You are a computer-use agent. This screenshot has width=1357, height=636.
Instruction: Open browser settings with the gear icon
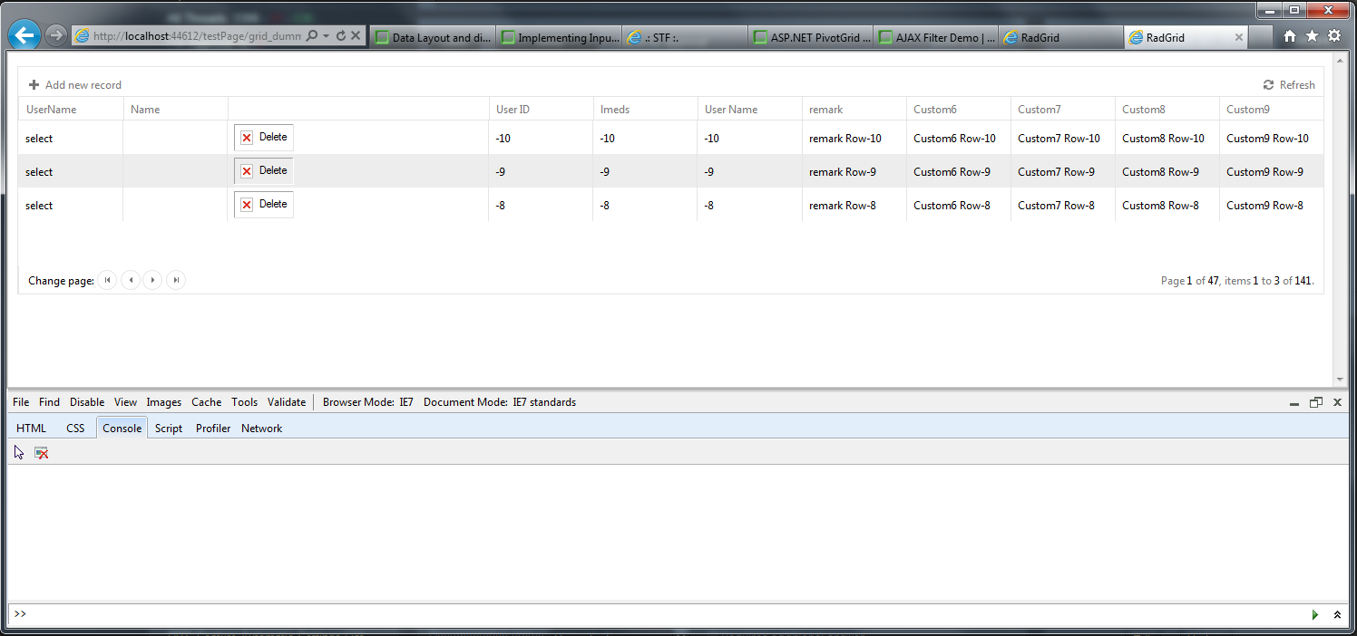coord(1334,36)
